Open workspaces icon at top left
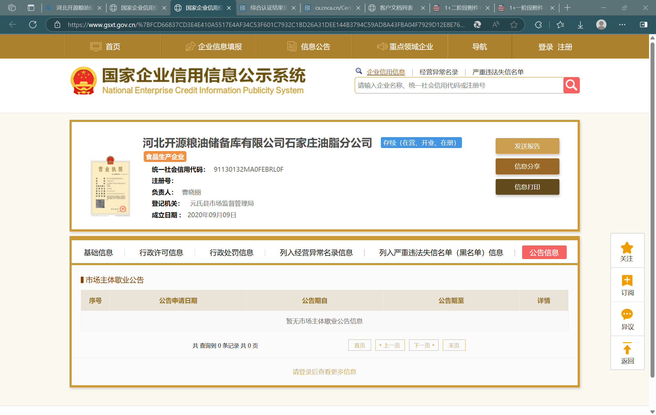The image size is (656, 415). tap(12, 8)
